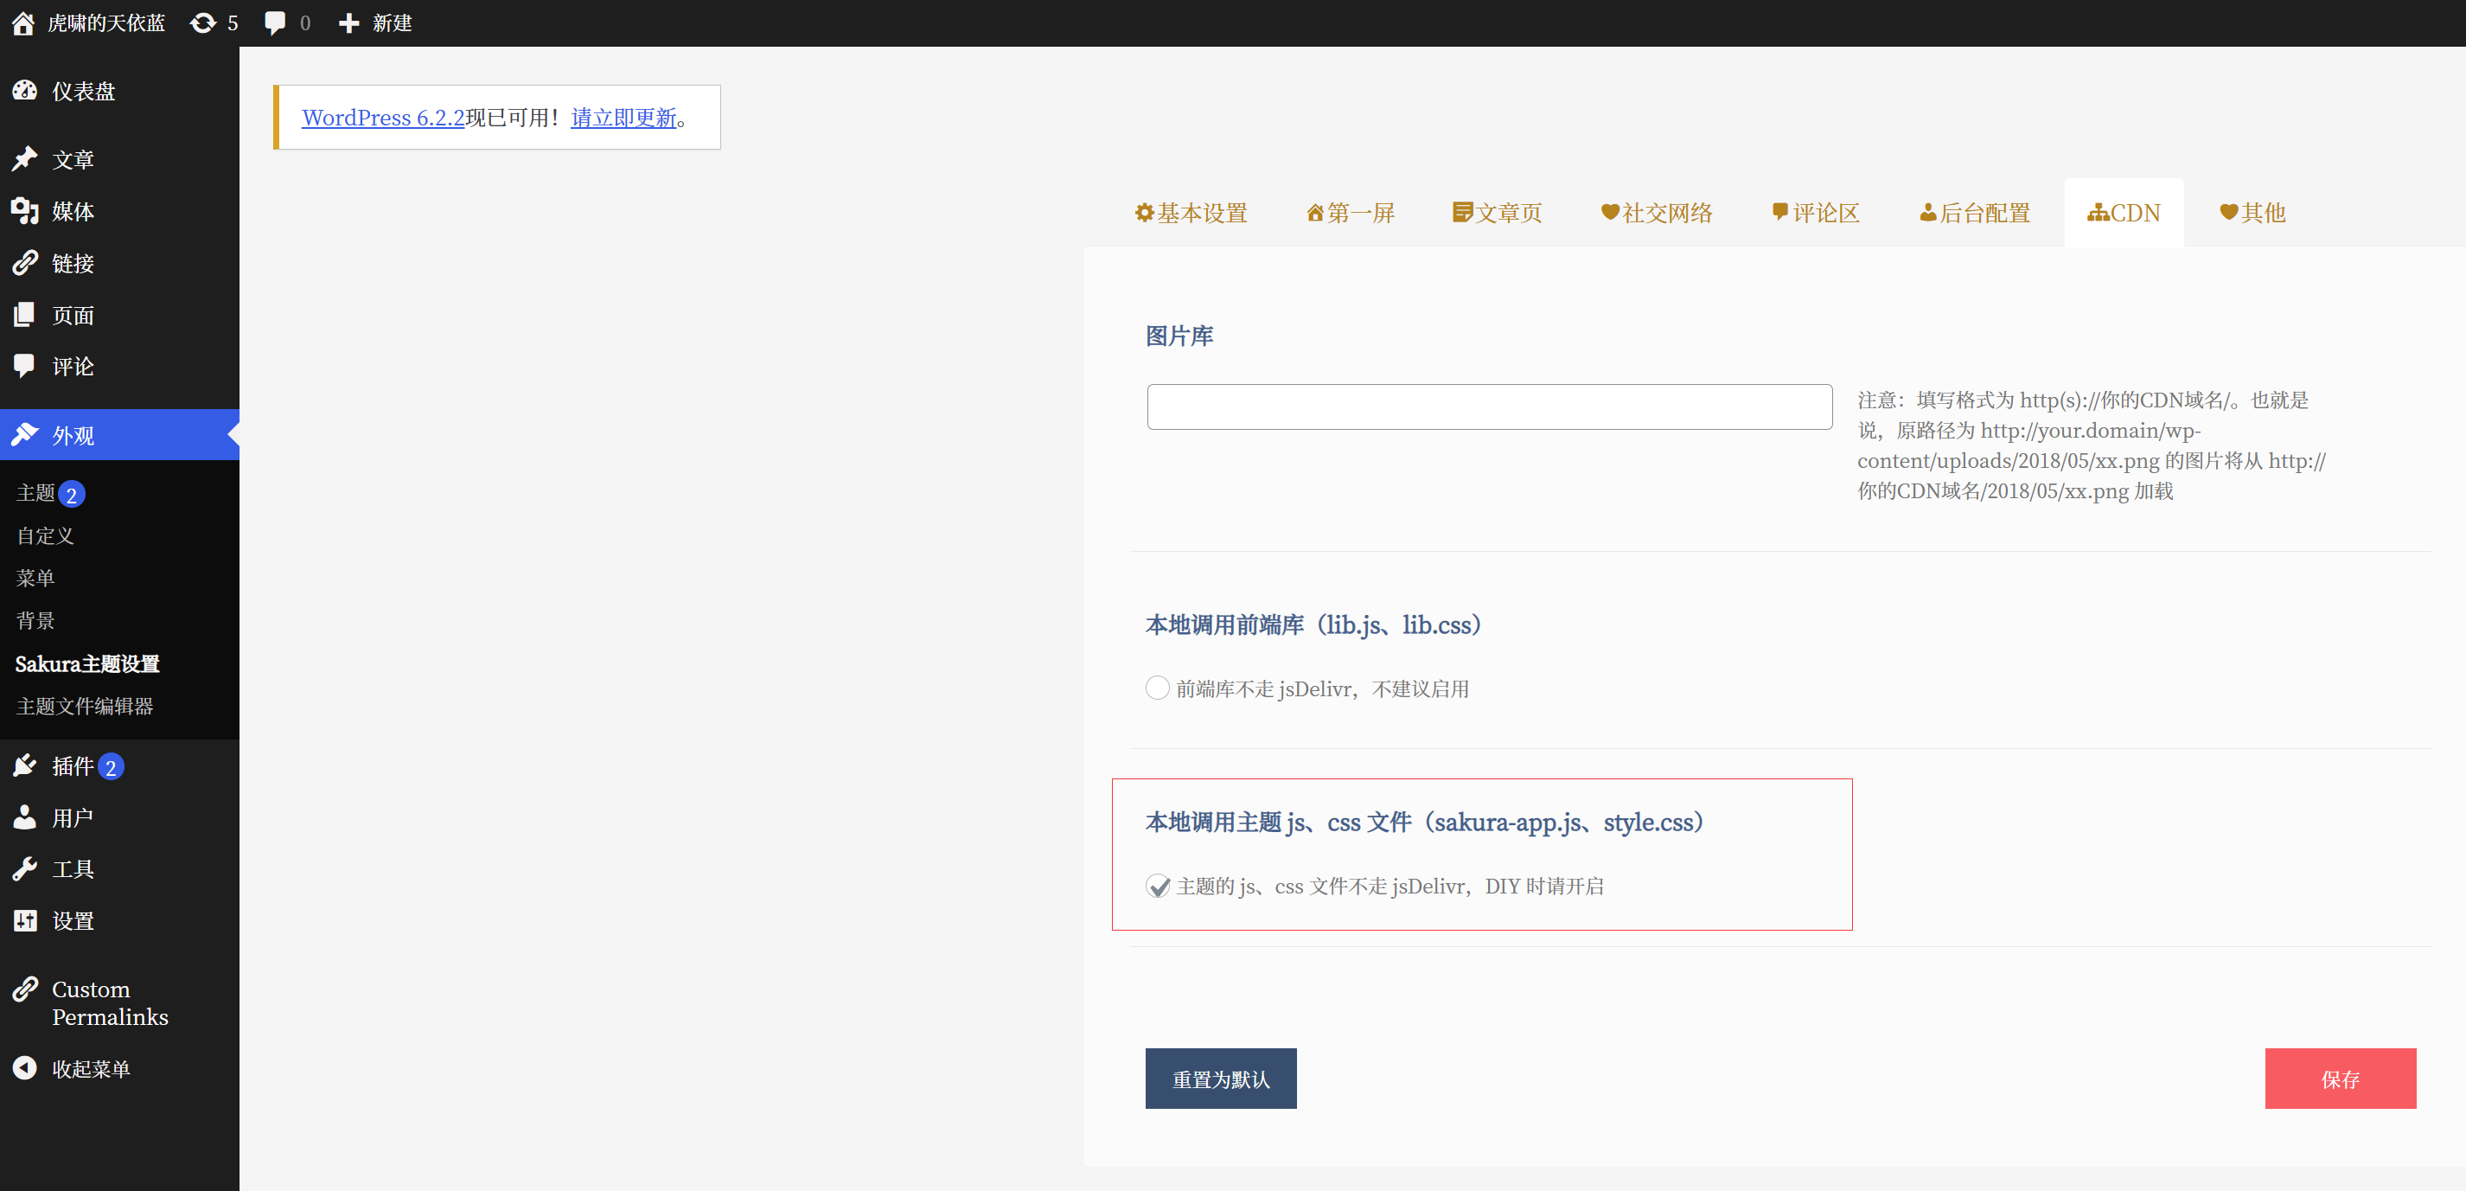Click the Custom Permalinks link icon

[25, 989]
